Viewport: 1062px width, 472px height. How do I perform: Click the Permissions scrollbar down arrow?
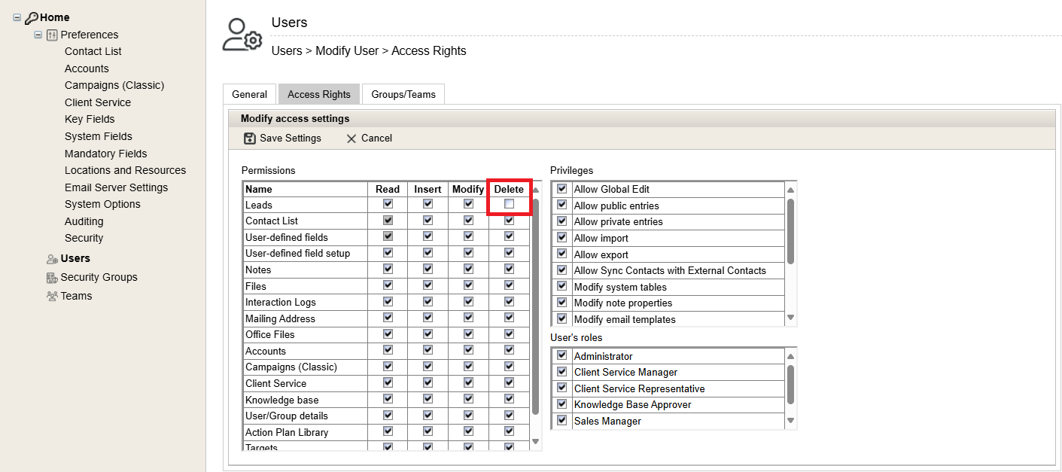click(x=535, y=441)
